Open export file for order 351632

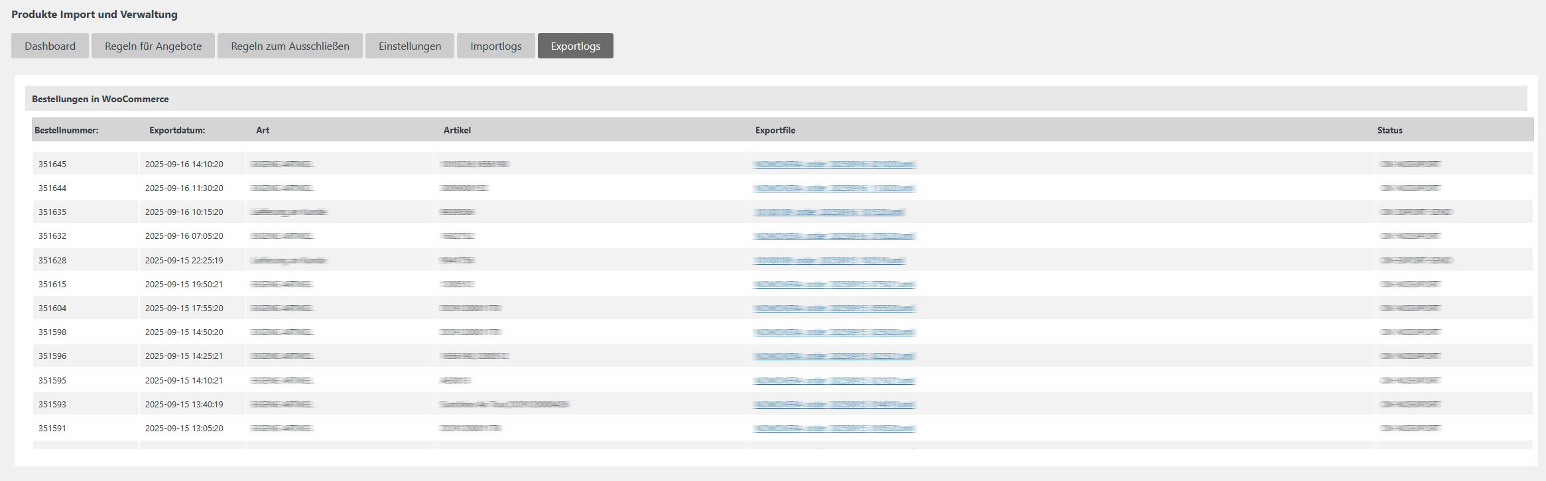point(834,236)
